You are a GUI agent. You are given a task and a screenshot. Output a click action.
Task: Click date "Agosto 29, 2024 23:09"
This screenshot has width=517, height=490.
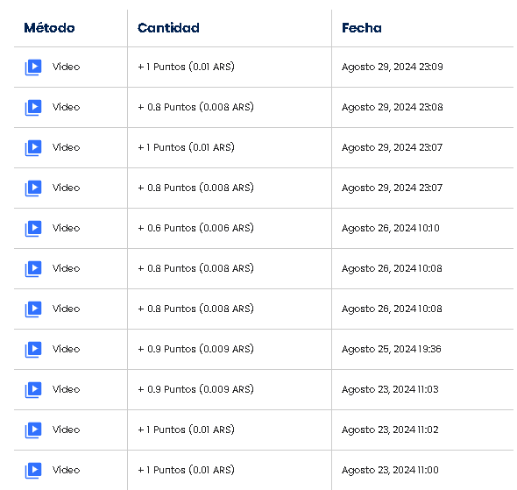coord(393,67)
